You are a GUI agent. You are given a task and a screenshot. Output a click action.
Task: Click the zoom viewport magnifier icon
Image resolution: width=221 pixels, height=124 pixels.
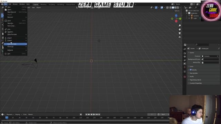pos(180,25)
